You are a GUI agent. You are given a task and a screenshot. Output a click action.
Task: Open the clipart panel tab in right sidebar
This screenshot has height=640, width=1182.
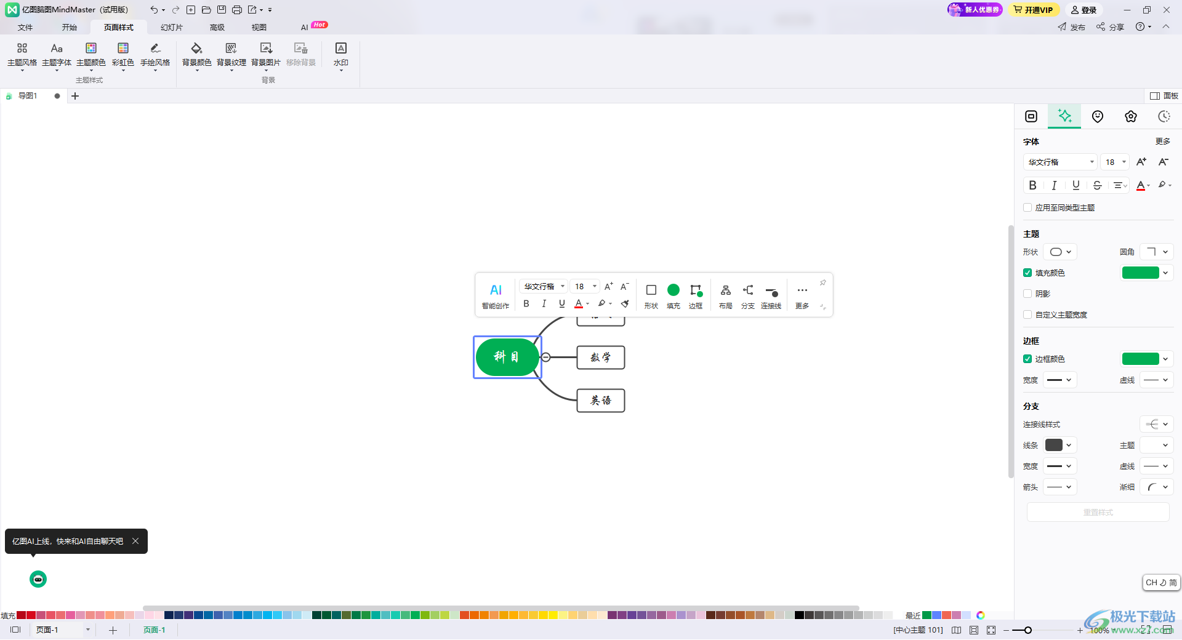click(x=1131, y=116)
